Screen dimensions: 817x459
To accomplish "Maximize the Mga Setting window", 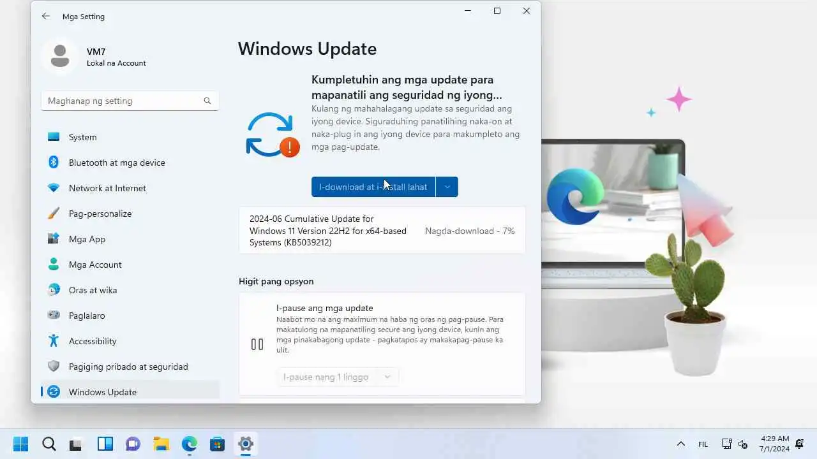I will tap(497, 11).
